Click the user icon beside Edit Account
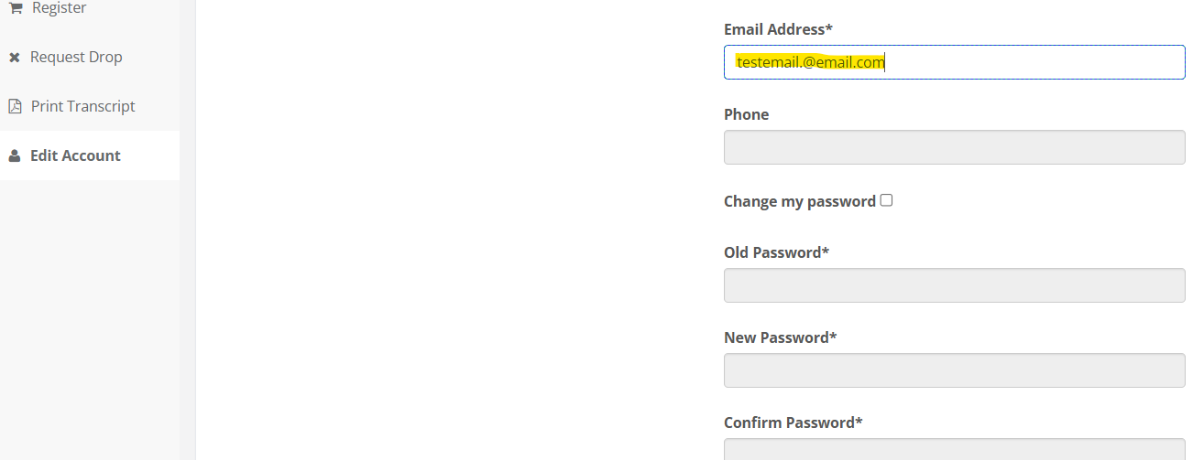 15,156
